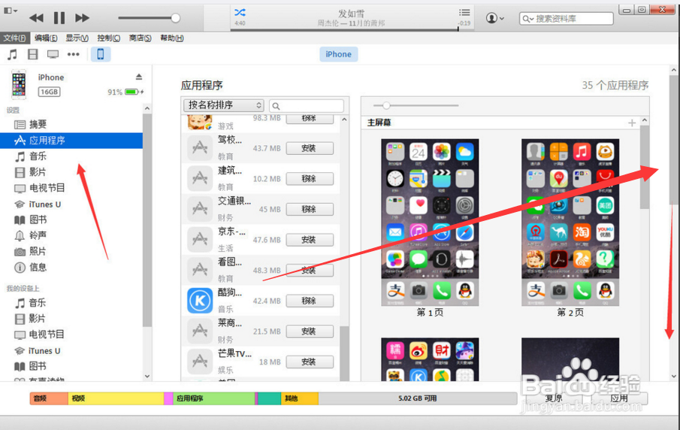The width and height of the screenshot is (680, 430).
Task: Open the 控制(C) menu
Action: [x=108, y=38]
